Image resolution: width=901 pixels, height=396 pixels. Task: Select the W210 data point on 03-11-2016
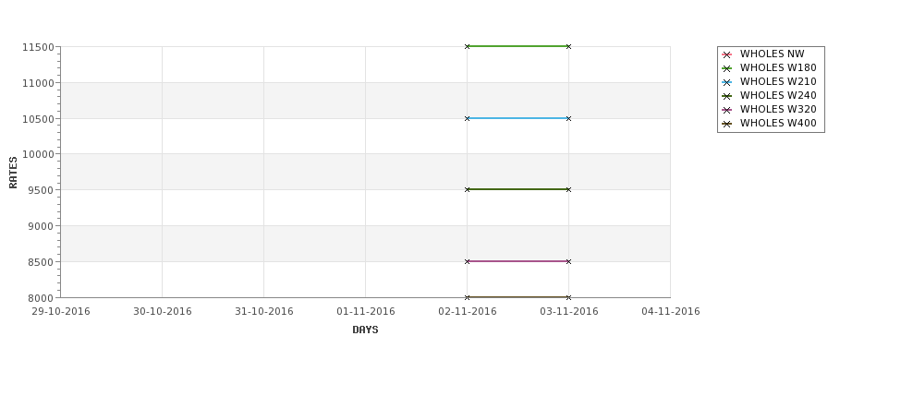pos(569,119)
